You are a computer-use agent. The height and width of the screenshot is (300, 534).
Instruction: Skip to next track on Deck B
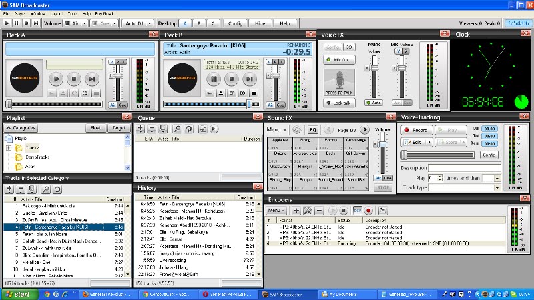point(249,79)
